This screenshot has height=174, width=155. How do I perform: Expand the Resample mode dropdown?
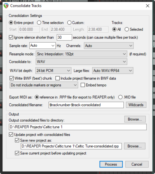[81, 54]
